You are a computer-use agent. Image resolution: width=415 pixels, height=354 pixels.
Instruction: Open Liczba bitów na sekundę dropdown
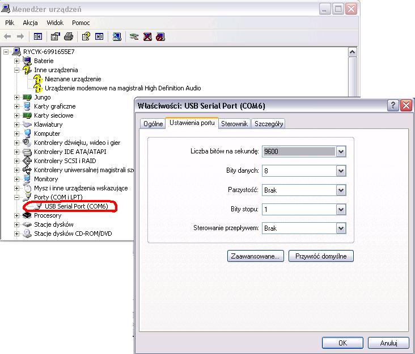pos(341,152)
